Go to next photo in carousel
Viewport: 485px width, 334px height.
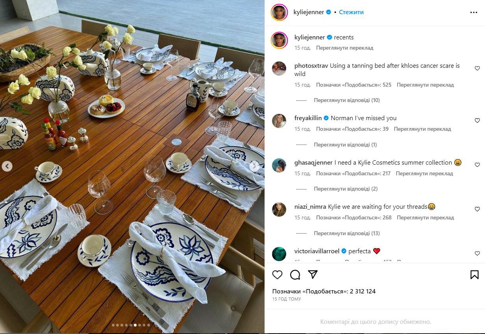254,167
